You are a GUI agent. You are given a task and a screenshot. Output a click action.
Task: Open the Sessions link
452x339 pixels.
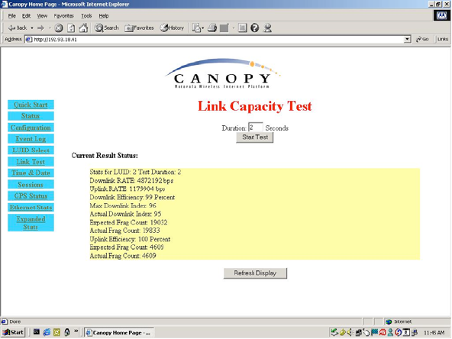[31, 185]
